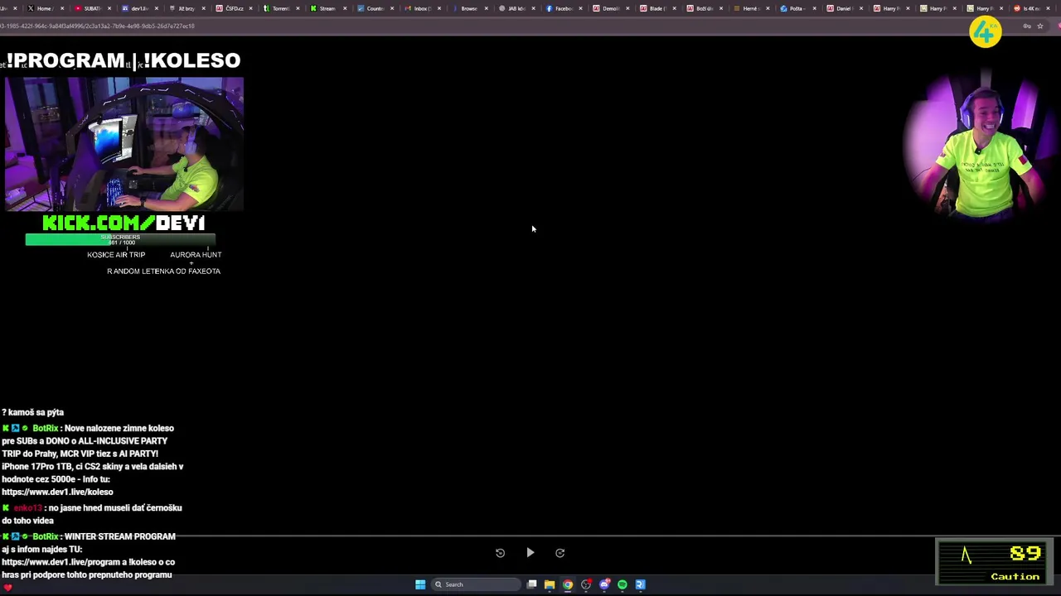Click the green subscribers progress bar

tap(120, 240)
